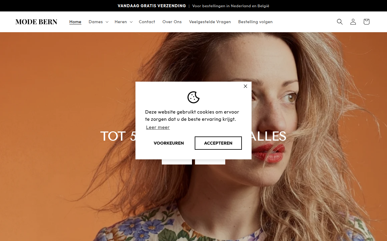The width and height of the screenshot is (387, 241).
Task: Click the cookie icon in dialog
Action: coord(193,97)
